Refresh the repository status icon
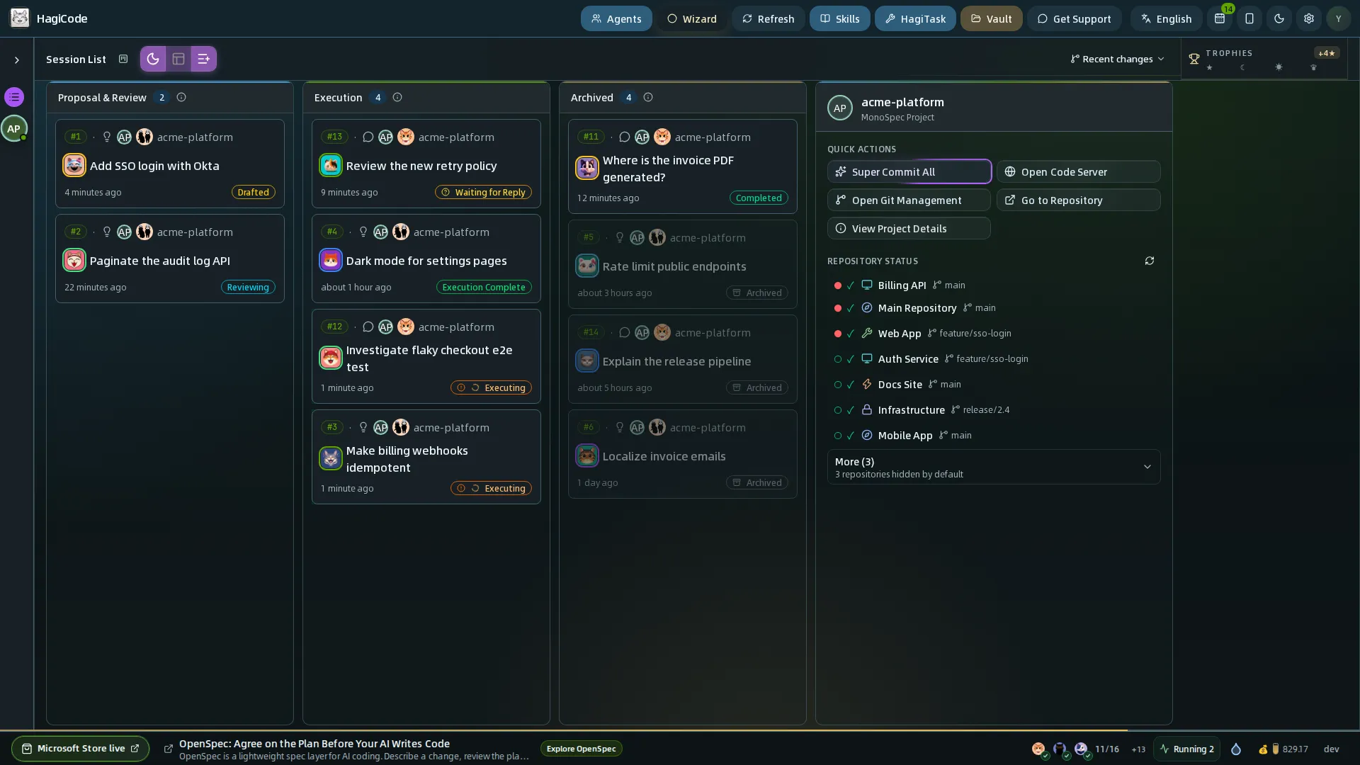The width and height of the screenshot is (1360, 765). click(1150, 261)
